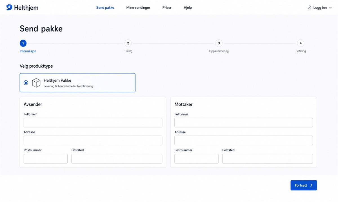This screenshot has height=202, width=338.
Task: Focus the Mottaker Postnummer field
Action: click(x=196, y=159)
